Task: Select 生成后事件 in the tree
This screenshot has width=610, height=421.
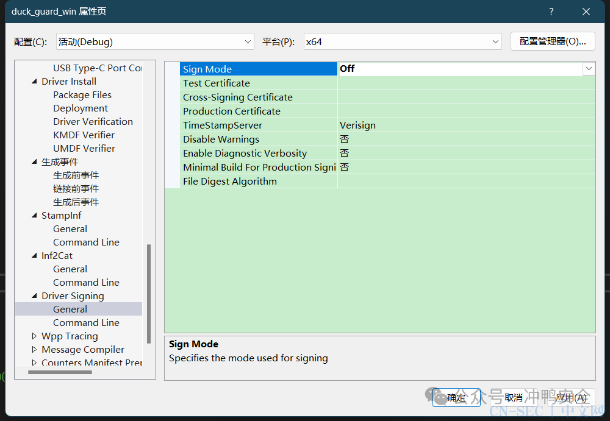Action: point(76,202)
